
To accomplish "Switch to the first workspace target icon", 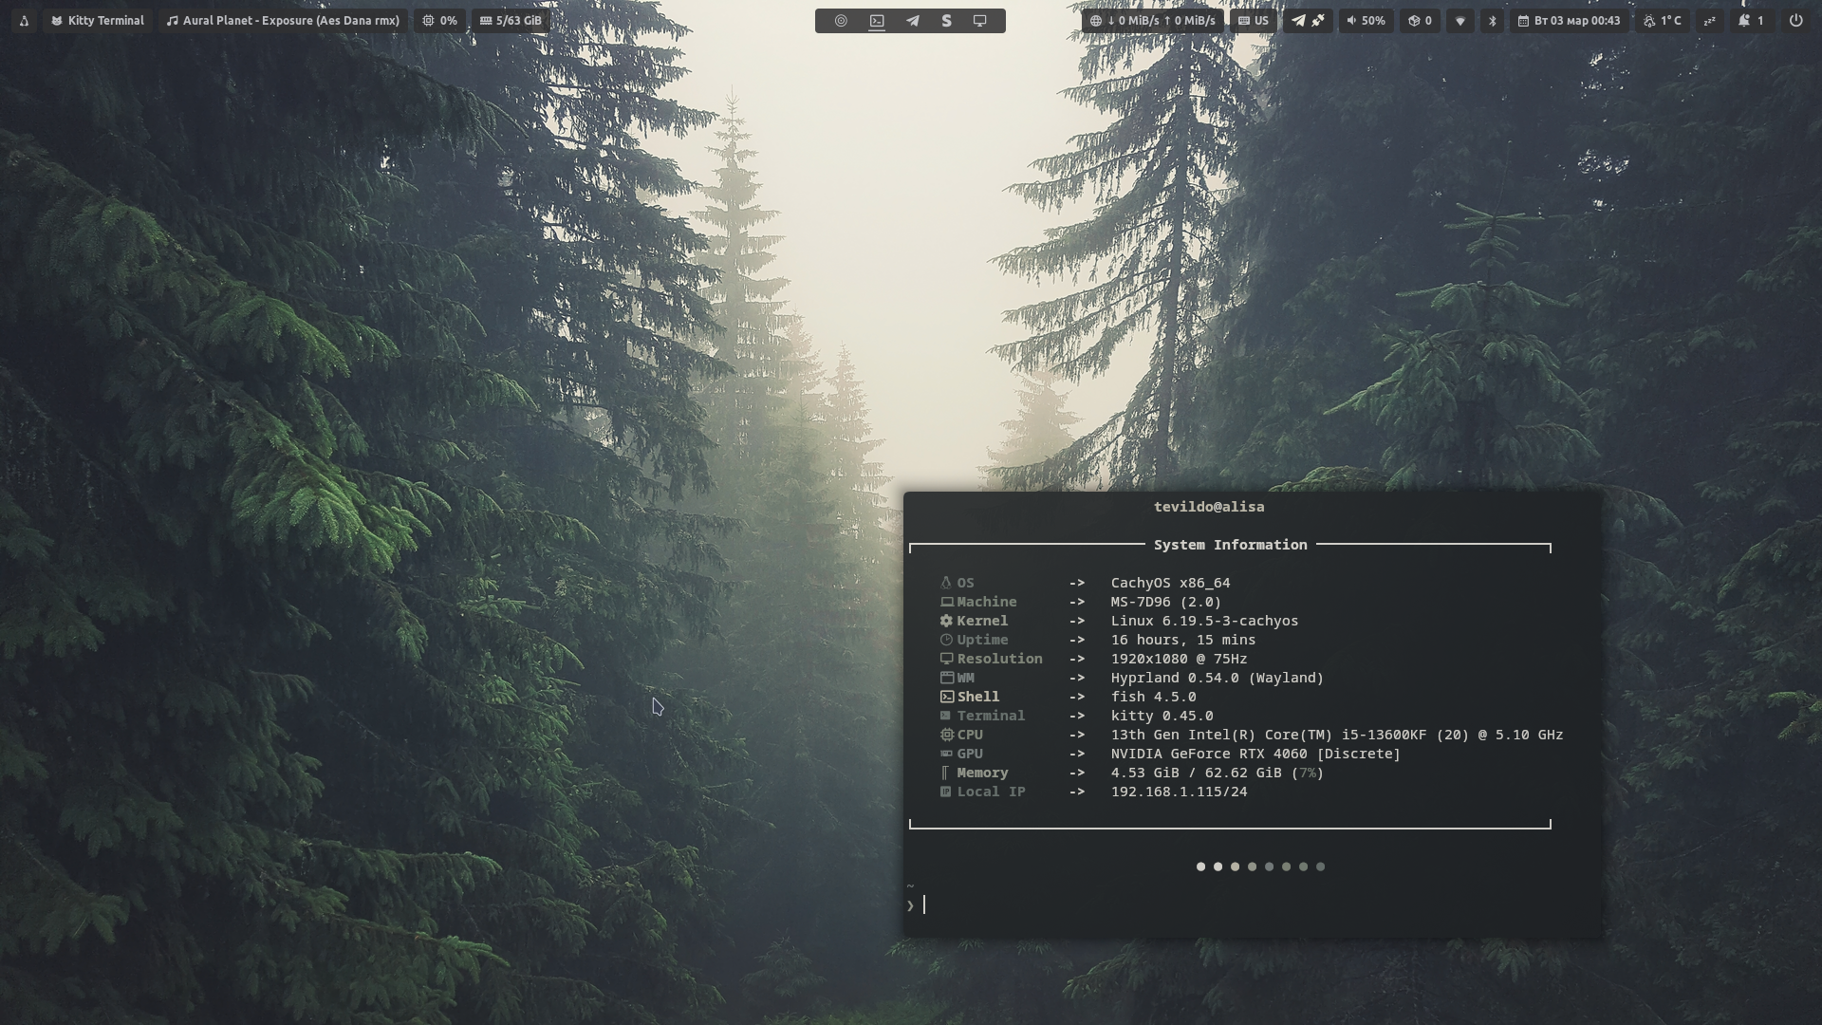I will [841, 21].
